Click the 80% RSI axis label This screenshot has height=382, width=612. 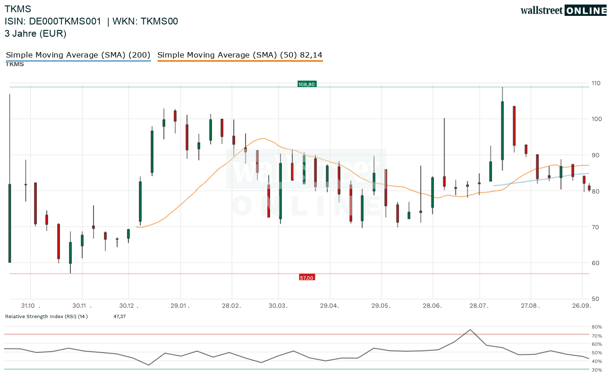[x=597, y=327]
